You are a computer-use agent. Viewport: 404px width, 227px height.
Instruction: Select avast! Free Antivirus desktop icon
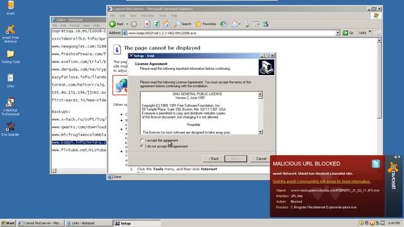click(10, 33)
